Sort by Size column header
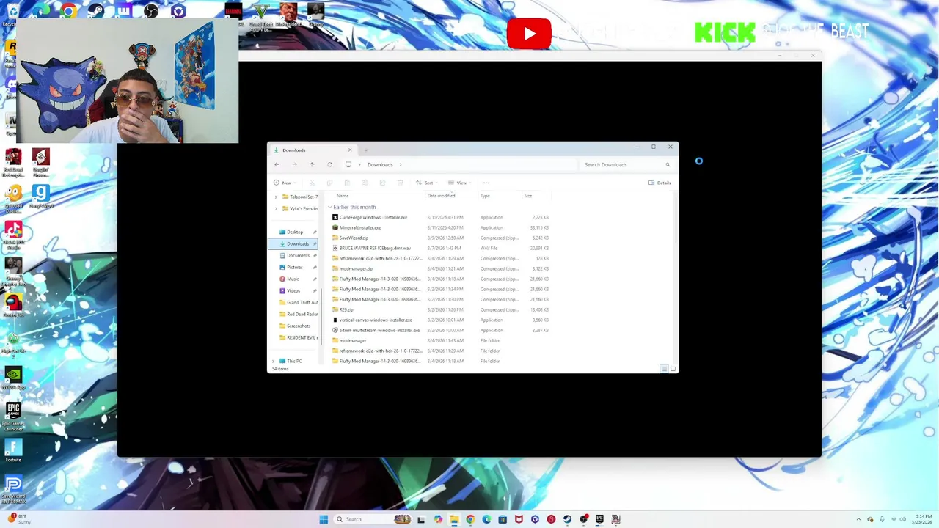The width and height of the screenshot is (939, 528). [x=527, y=196]
